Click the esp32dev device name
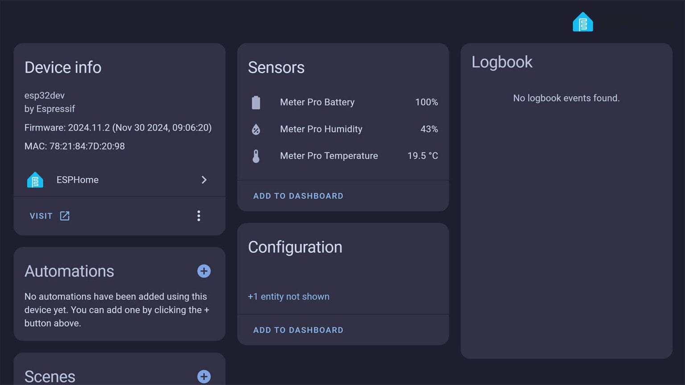Image resolution: width=685 pixels, height=385 pixels. coord(44,95)
